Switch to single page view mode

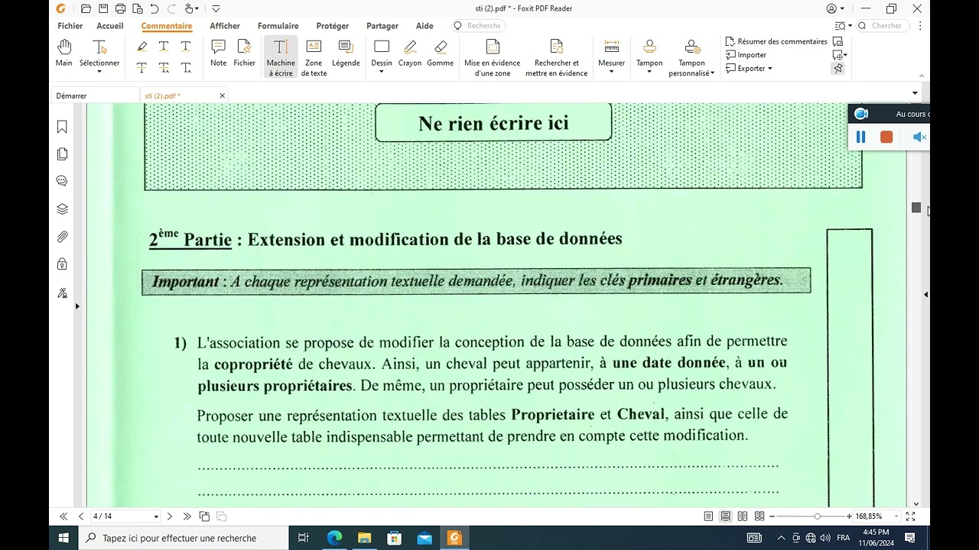click(x=709, y=516)
